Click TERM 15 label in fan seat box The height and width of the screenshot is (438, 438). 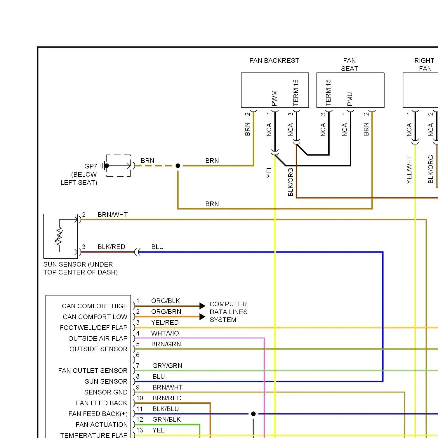[328, 93]
